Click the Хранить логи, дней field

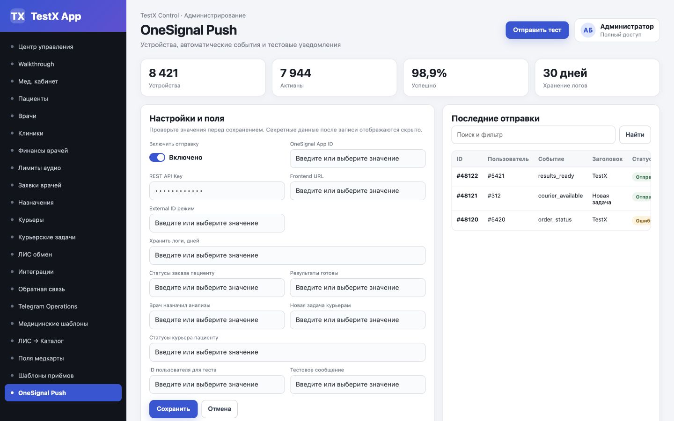[287, 255]
